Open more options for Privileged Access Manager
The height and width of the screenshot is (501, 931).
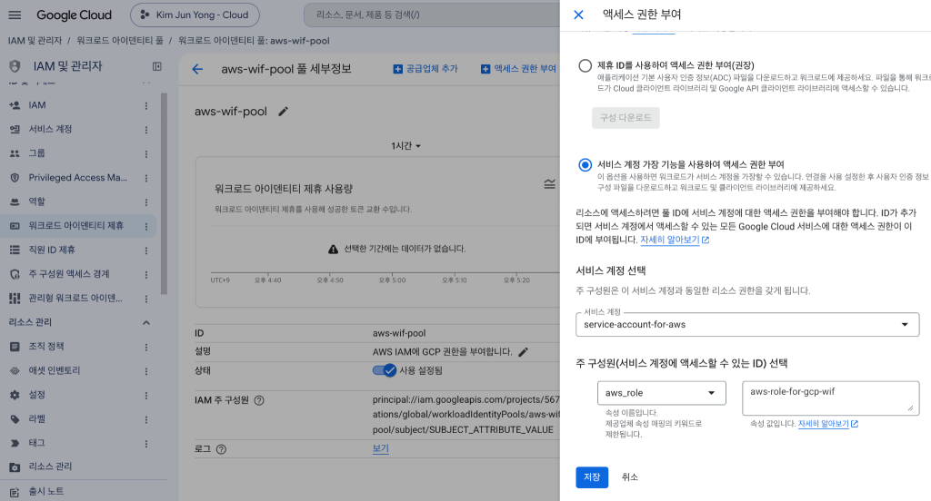[146, 178]
